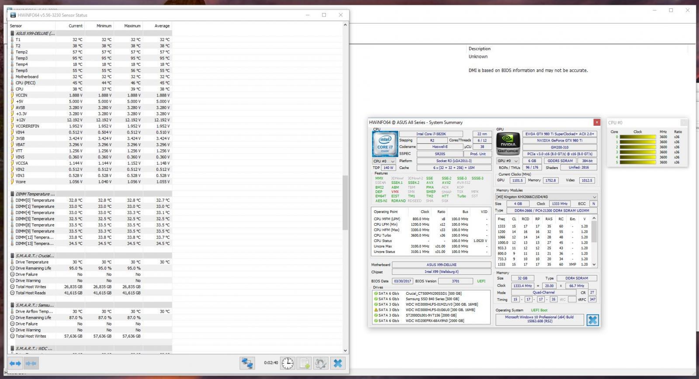The width and height of the screenshot is (699, 379).
Task: Click the BIOS Version 3701 field
Action: tap(455, 281)
